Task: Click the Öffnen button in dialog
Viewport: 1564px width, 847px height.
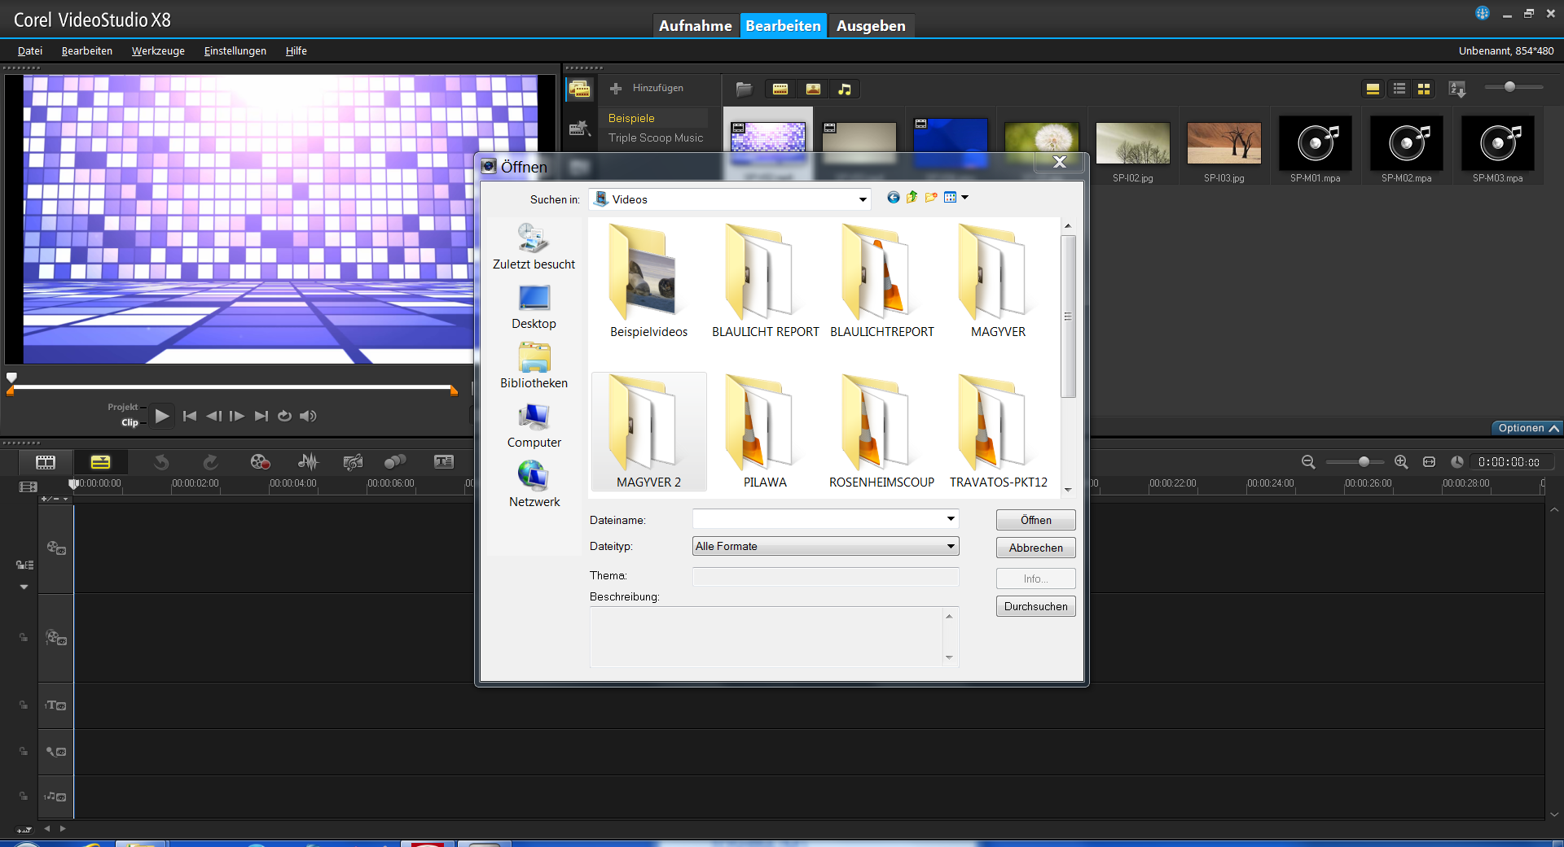Action: [x=1035, y=520]
